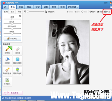112x101 pixels.
Task: Click the reset icon above the sliders
Action: 20,16
